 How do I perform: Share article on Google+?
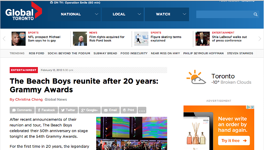pyautogui.click(x=90, y=110)
